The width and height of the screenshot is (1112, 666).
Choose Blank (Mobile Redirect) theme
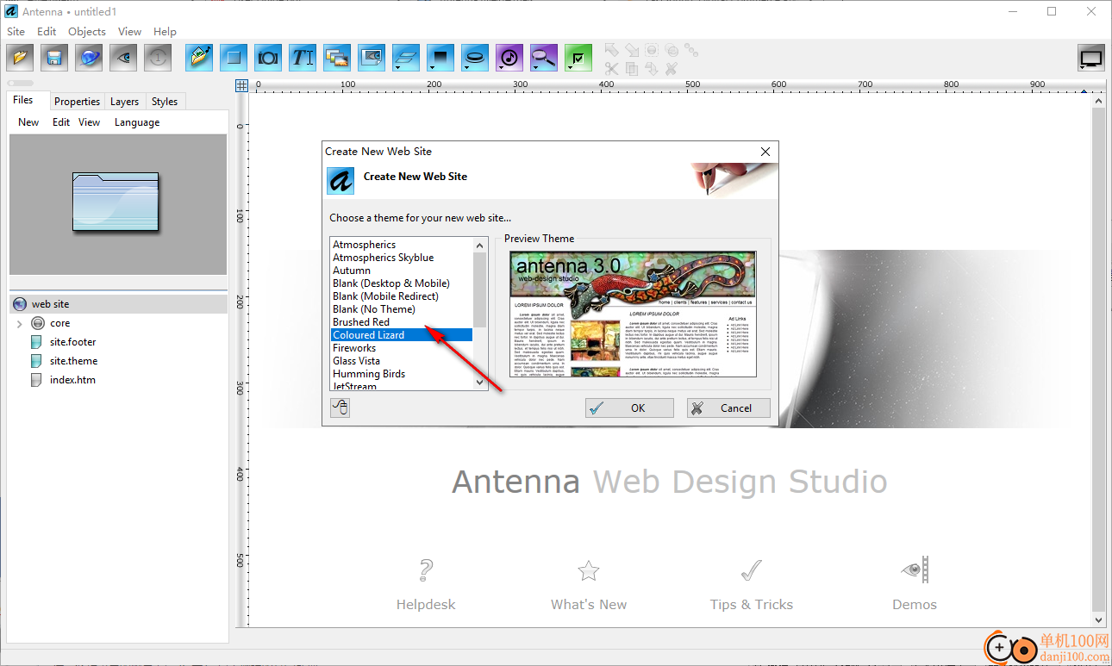coord(402,296)
